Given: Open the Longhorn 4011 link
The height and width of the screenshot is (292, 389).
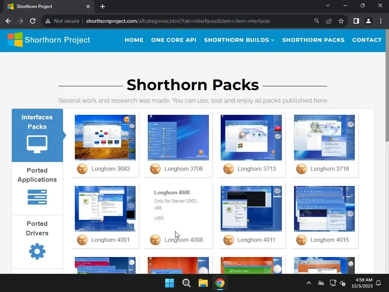Looking at the screenshot, I should [x=256, y=240].
